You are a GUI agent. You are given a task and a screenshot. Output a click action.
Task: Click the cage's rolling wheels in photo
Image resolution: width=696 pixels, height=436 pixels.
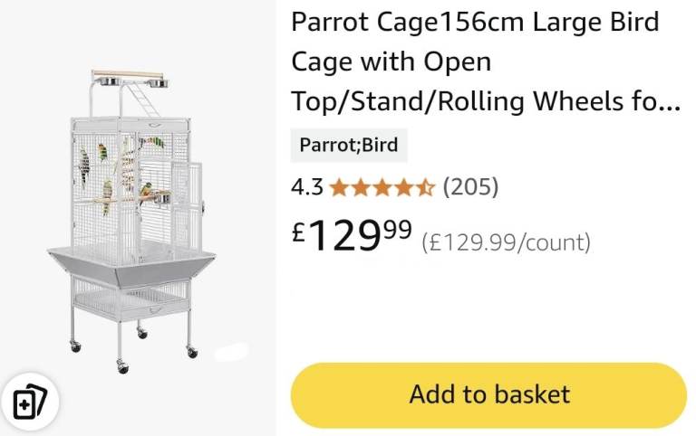[x=122, y=365]
